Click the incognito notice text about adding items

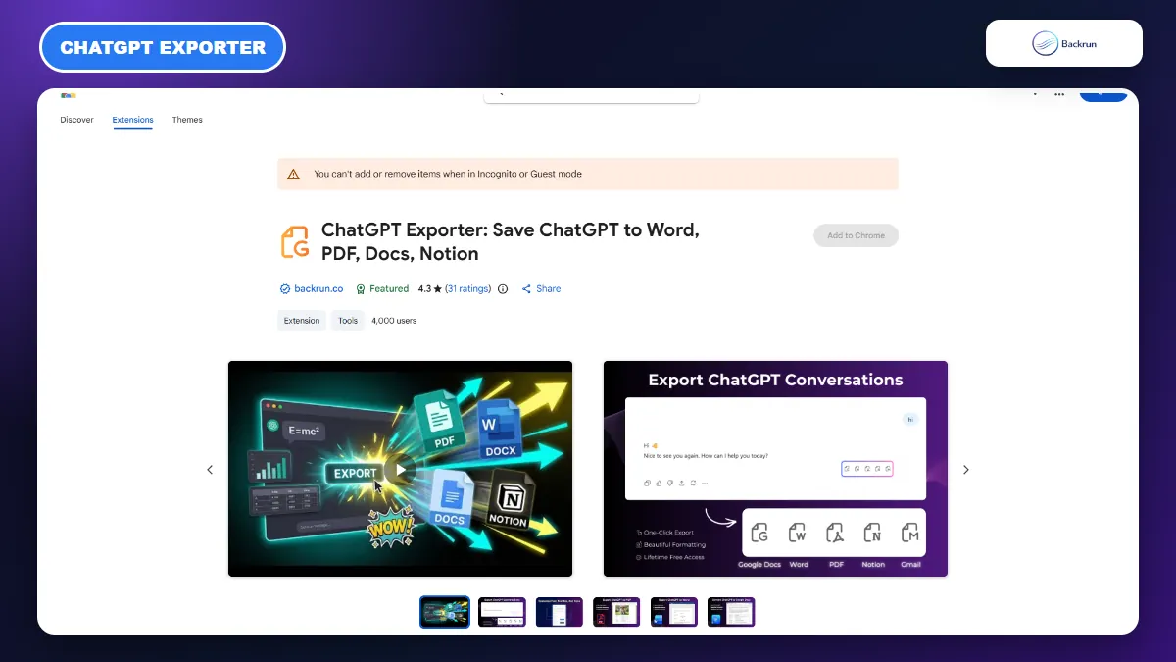coord(448,174)
